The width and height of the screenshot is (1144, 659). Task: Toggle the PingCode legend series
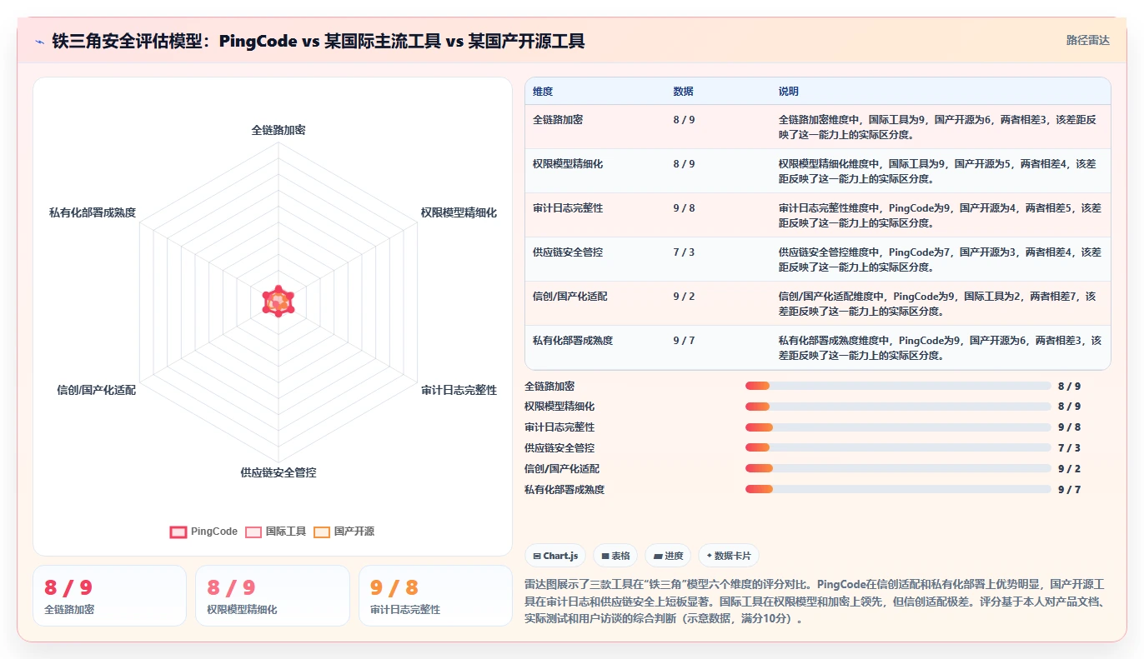[x=203, y=532]
